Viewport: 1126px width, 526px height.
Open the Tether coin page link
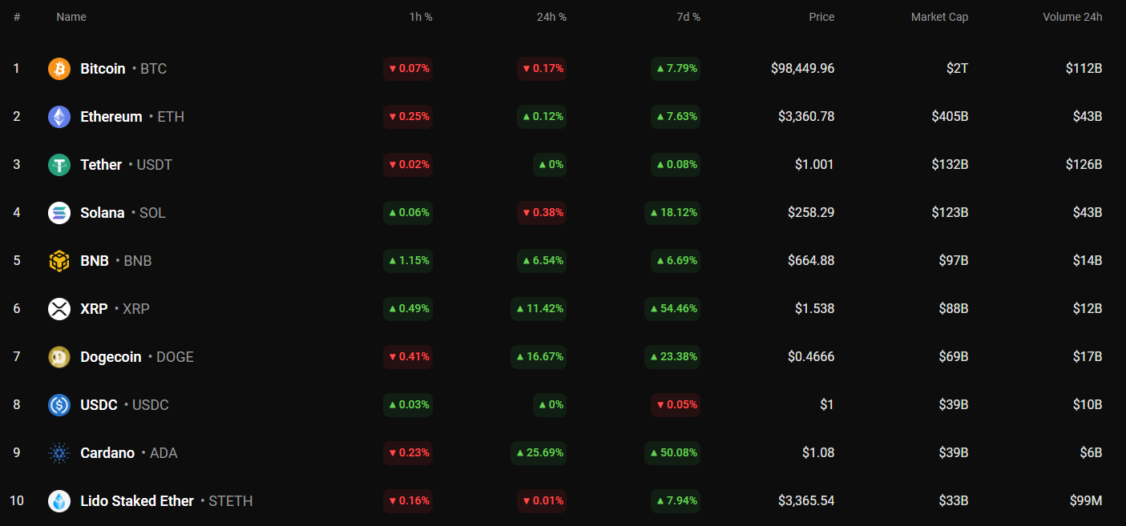[101, 165]
